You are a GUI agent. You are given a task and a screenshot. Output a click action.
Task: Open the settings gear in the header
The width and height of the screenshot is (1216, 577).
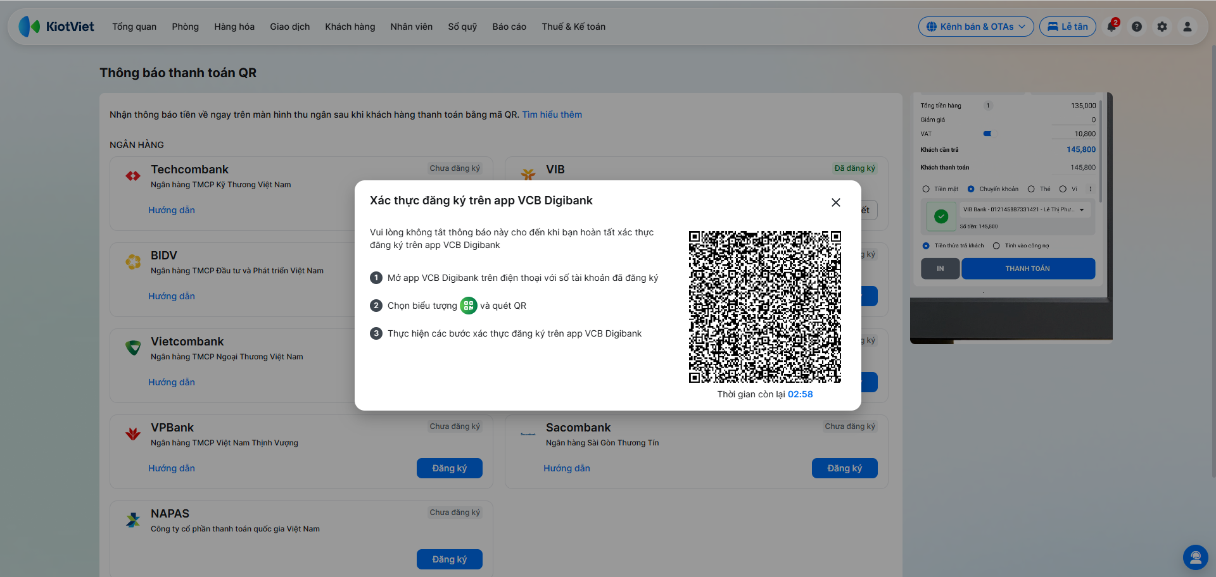point(1162,27)
